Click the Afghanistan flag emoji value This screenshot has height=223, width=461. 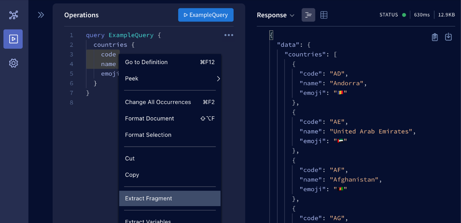coord(340,189)
